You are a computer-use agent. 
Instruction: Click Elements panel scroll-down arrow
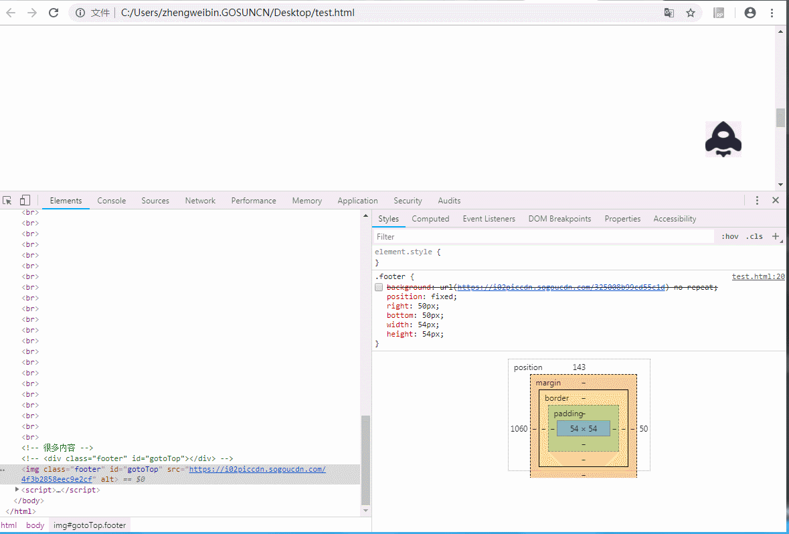[x=366, y=511]
